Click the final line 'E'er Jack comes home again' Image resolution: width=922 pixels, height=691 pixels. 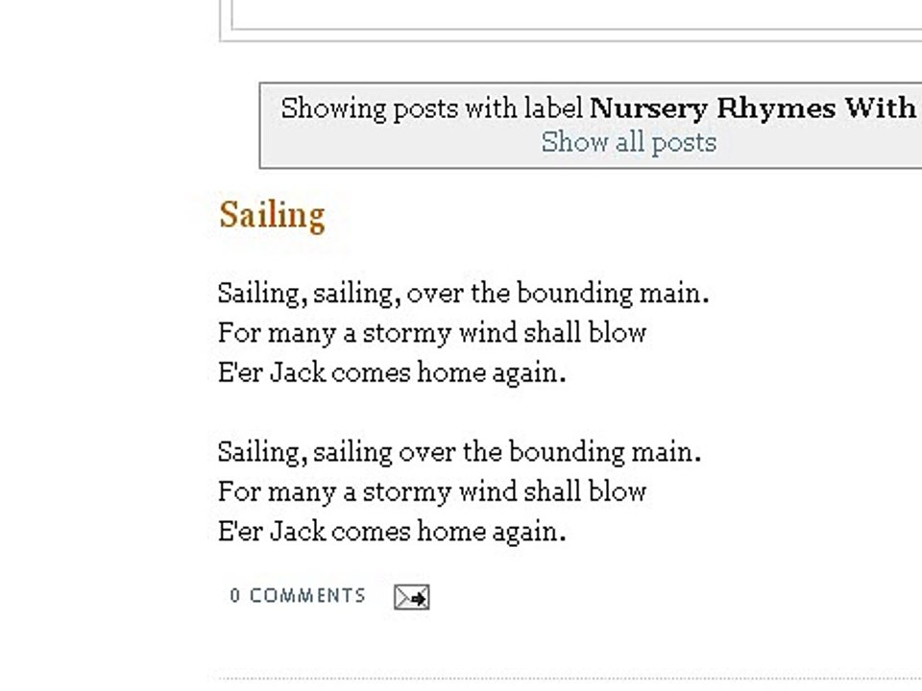[391, 531]
